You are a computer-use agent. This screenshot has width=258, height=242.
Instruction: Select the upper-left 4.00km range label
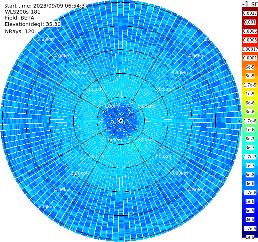pos(62,56)
